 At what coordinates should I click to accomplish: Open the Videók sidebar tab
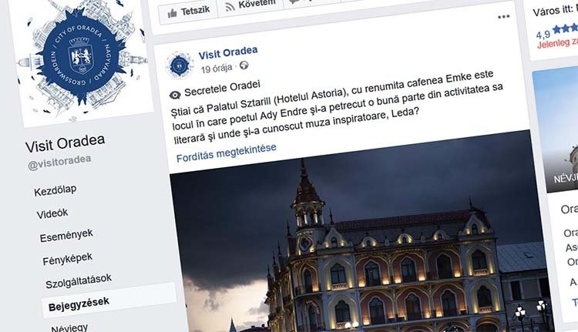(x=52, y=213)
